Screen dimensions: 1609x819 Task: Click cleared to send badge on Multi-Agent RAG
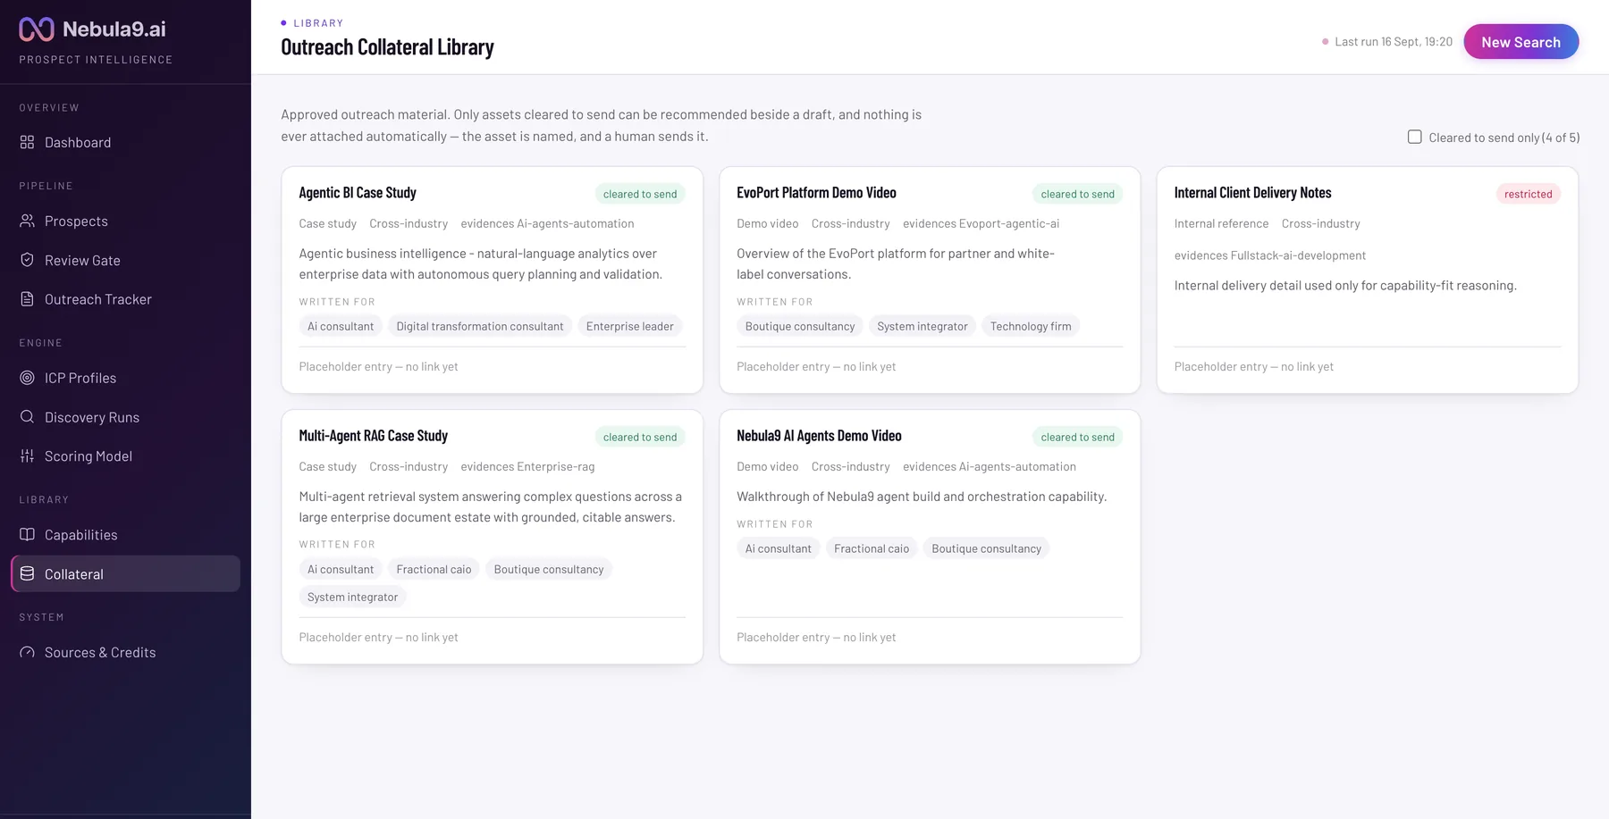[x=640, y=437]
